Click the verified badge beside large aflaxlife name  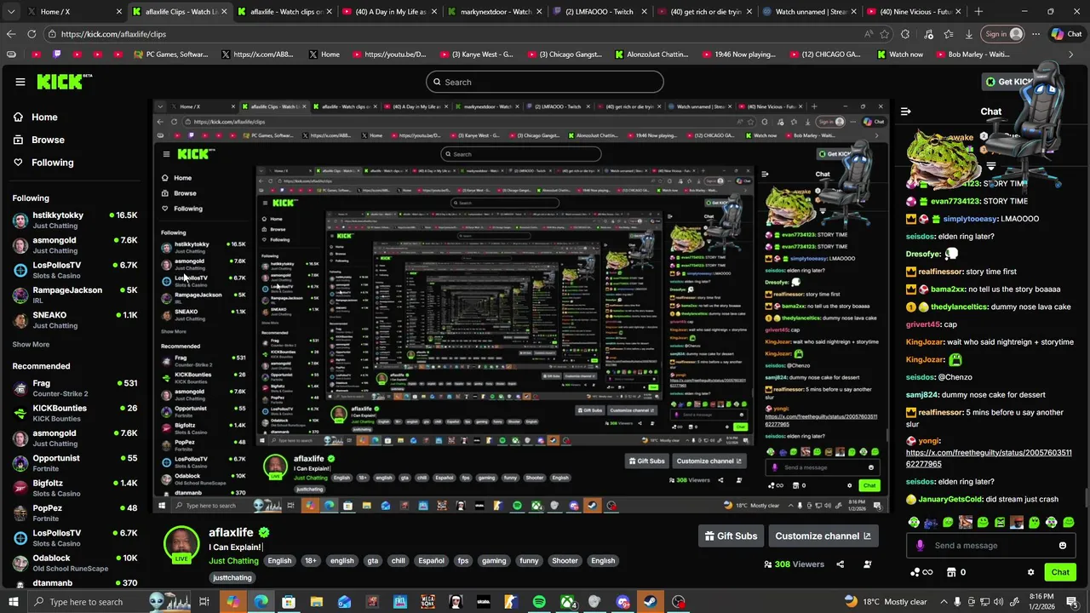264,532
